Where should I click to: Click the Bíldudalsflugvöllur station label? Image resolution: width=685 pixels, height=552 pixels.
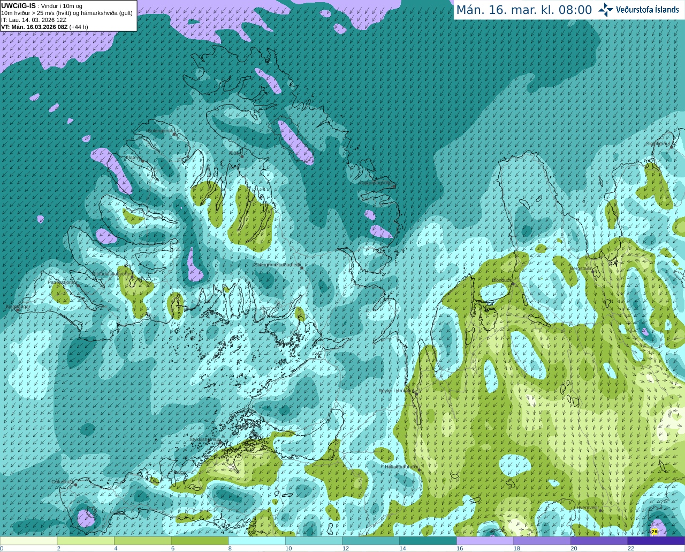(111, 273)
